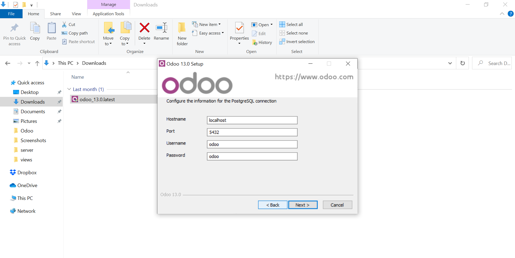Click the Select all icon
This screenshot has height=258, width=515.
(x=282, y=25)
